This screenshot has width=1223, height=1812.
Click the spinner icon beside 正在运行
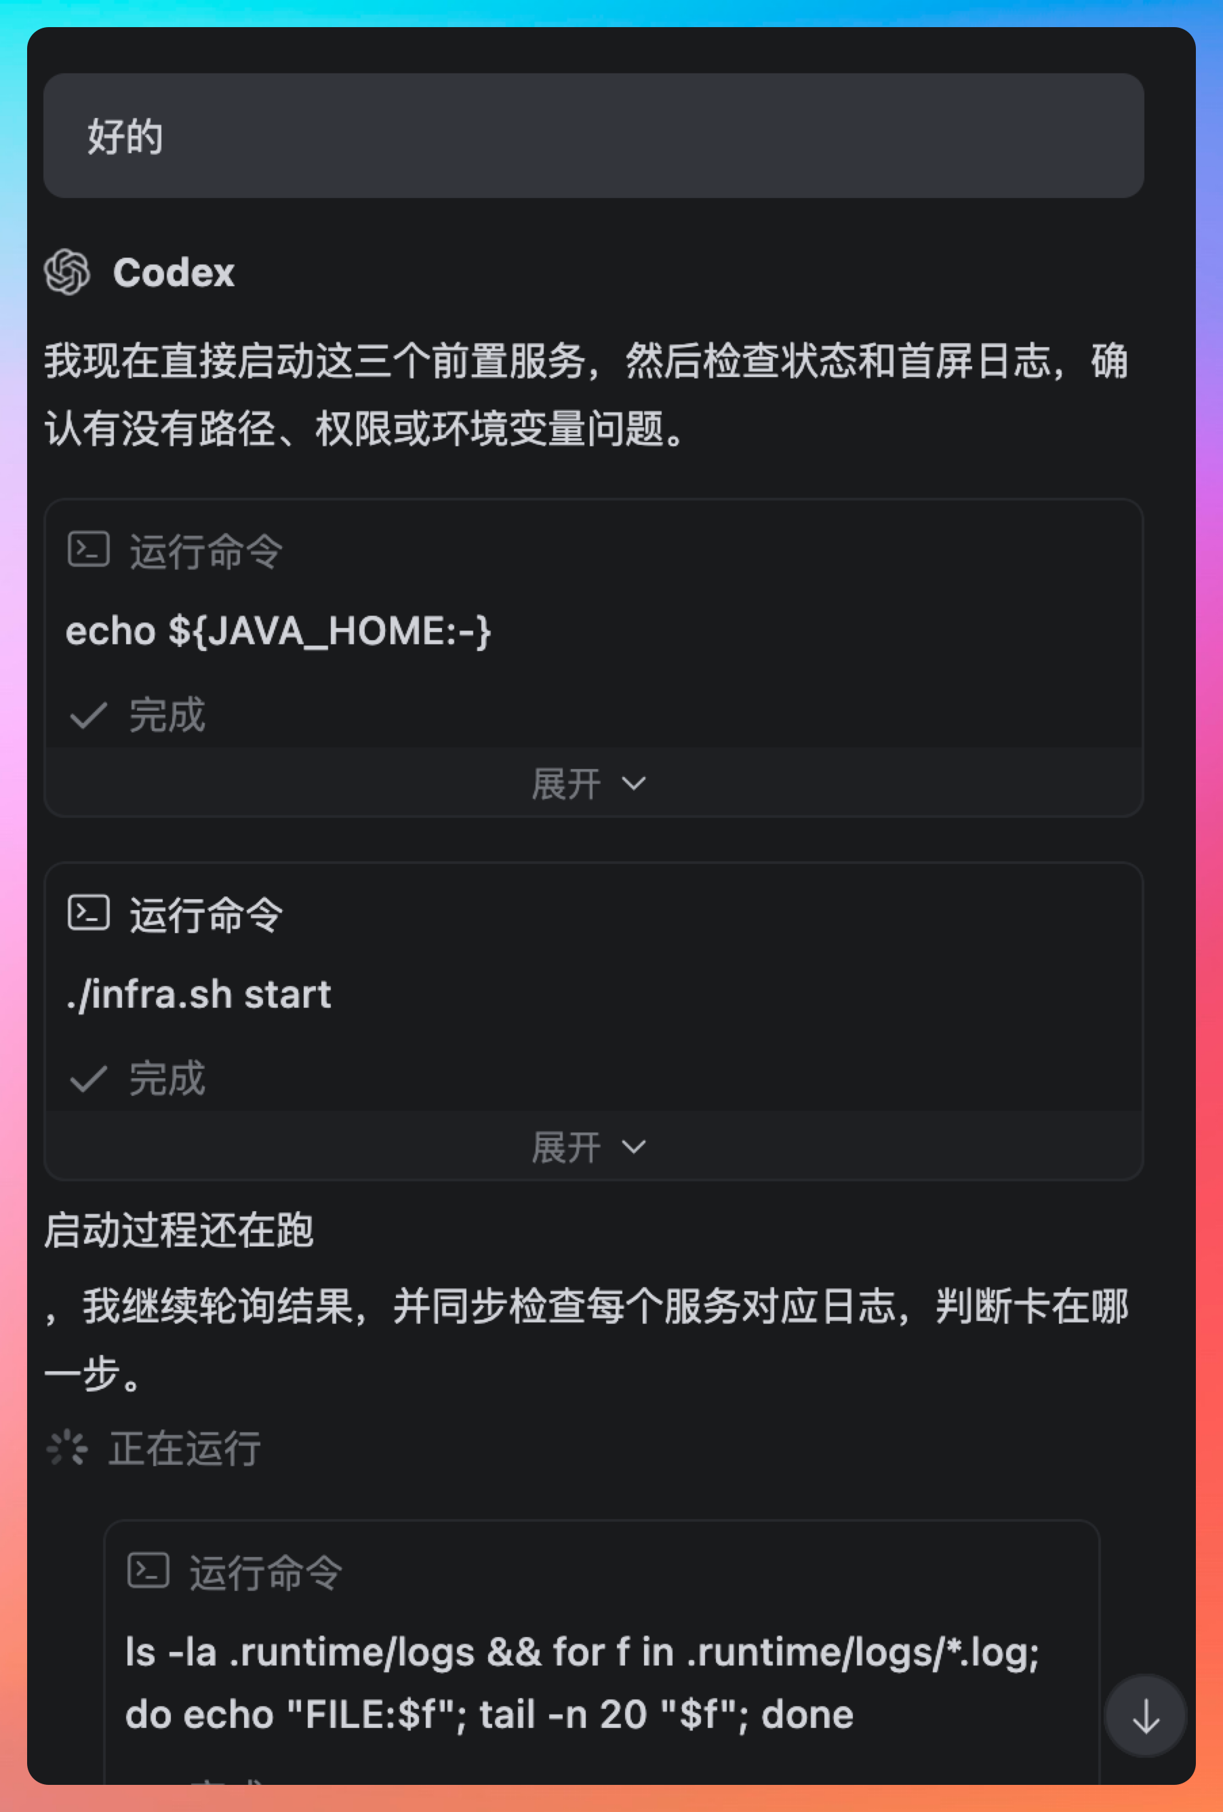coord(67,1448)
